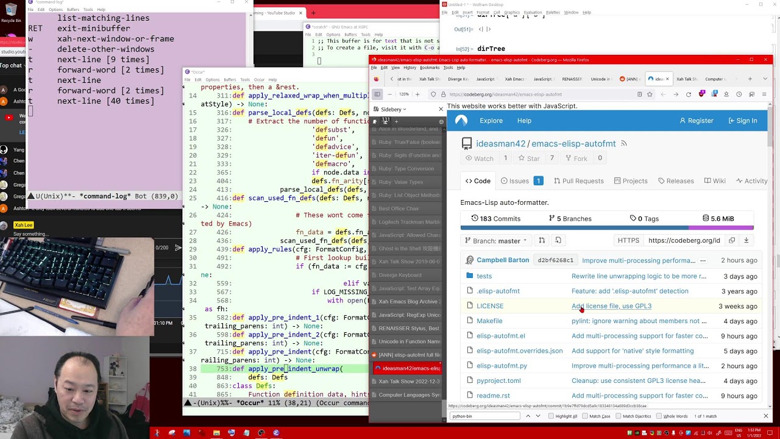Click Register link on Codeberg
The width and height of the screenshot is (780, 439).
[697, 121]
